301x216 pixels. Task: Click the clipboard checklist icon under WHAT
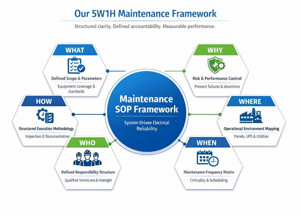(76, 65)
